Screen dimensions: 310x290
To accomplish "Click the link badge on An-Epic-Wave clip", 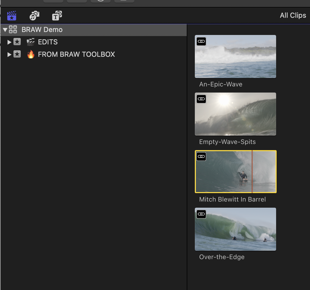I will pos(201,41).
